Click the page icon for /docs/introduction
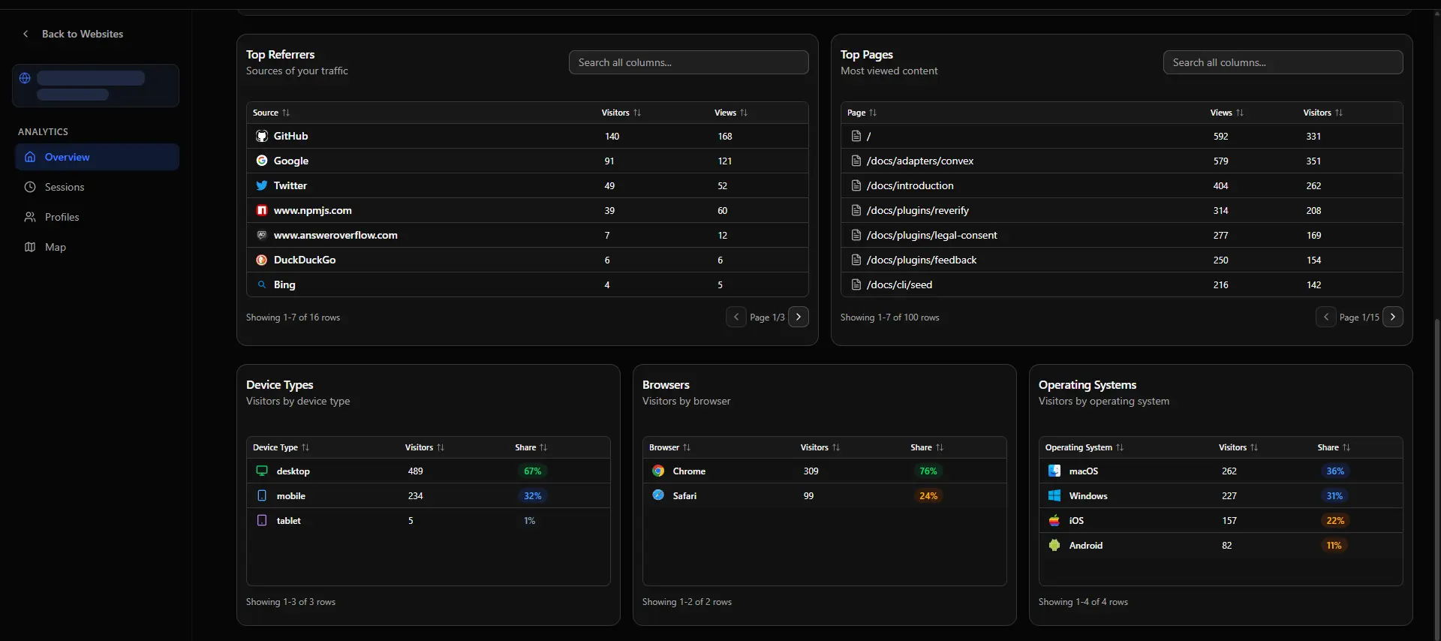The image size is (1441, 641). point(856,185)
